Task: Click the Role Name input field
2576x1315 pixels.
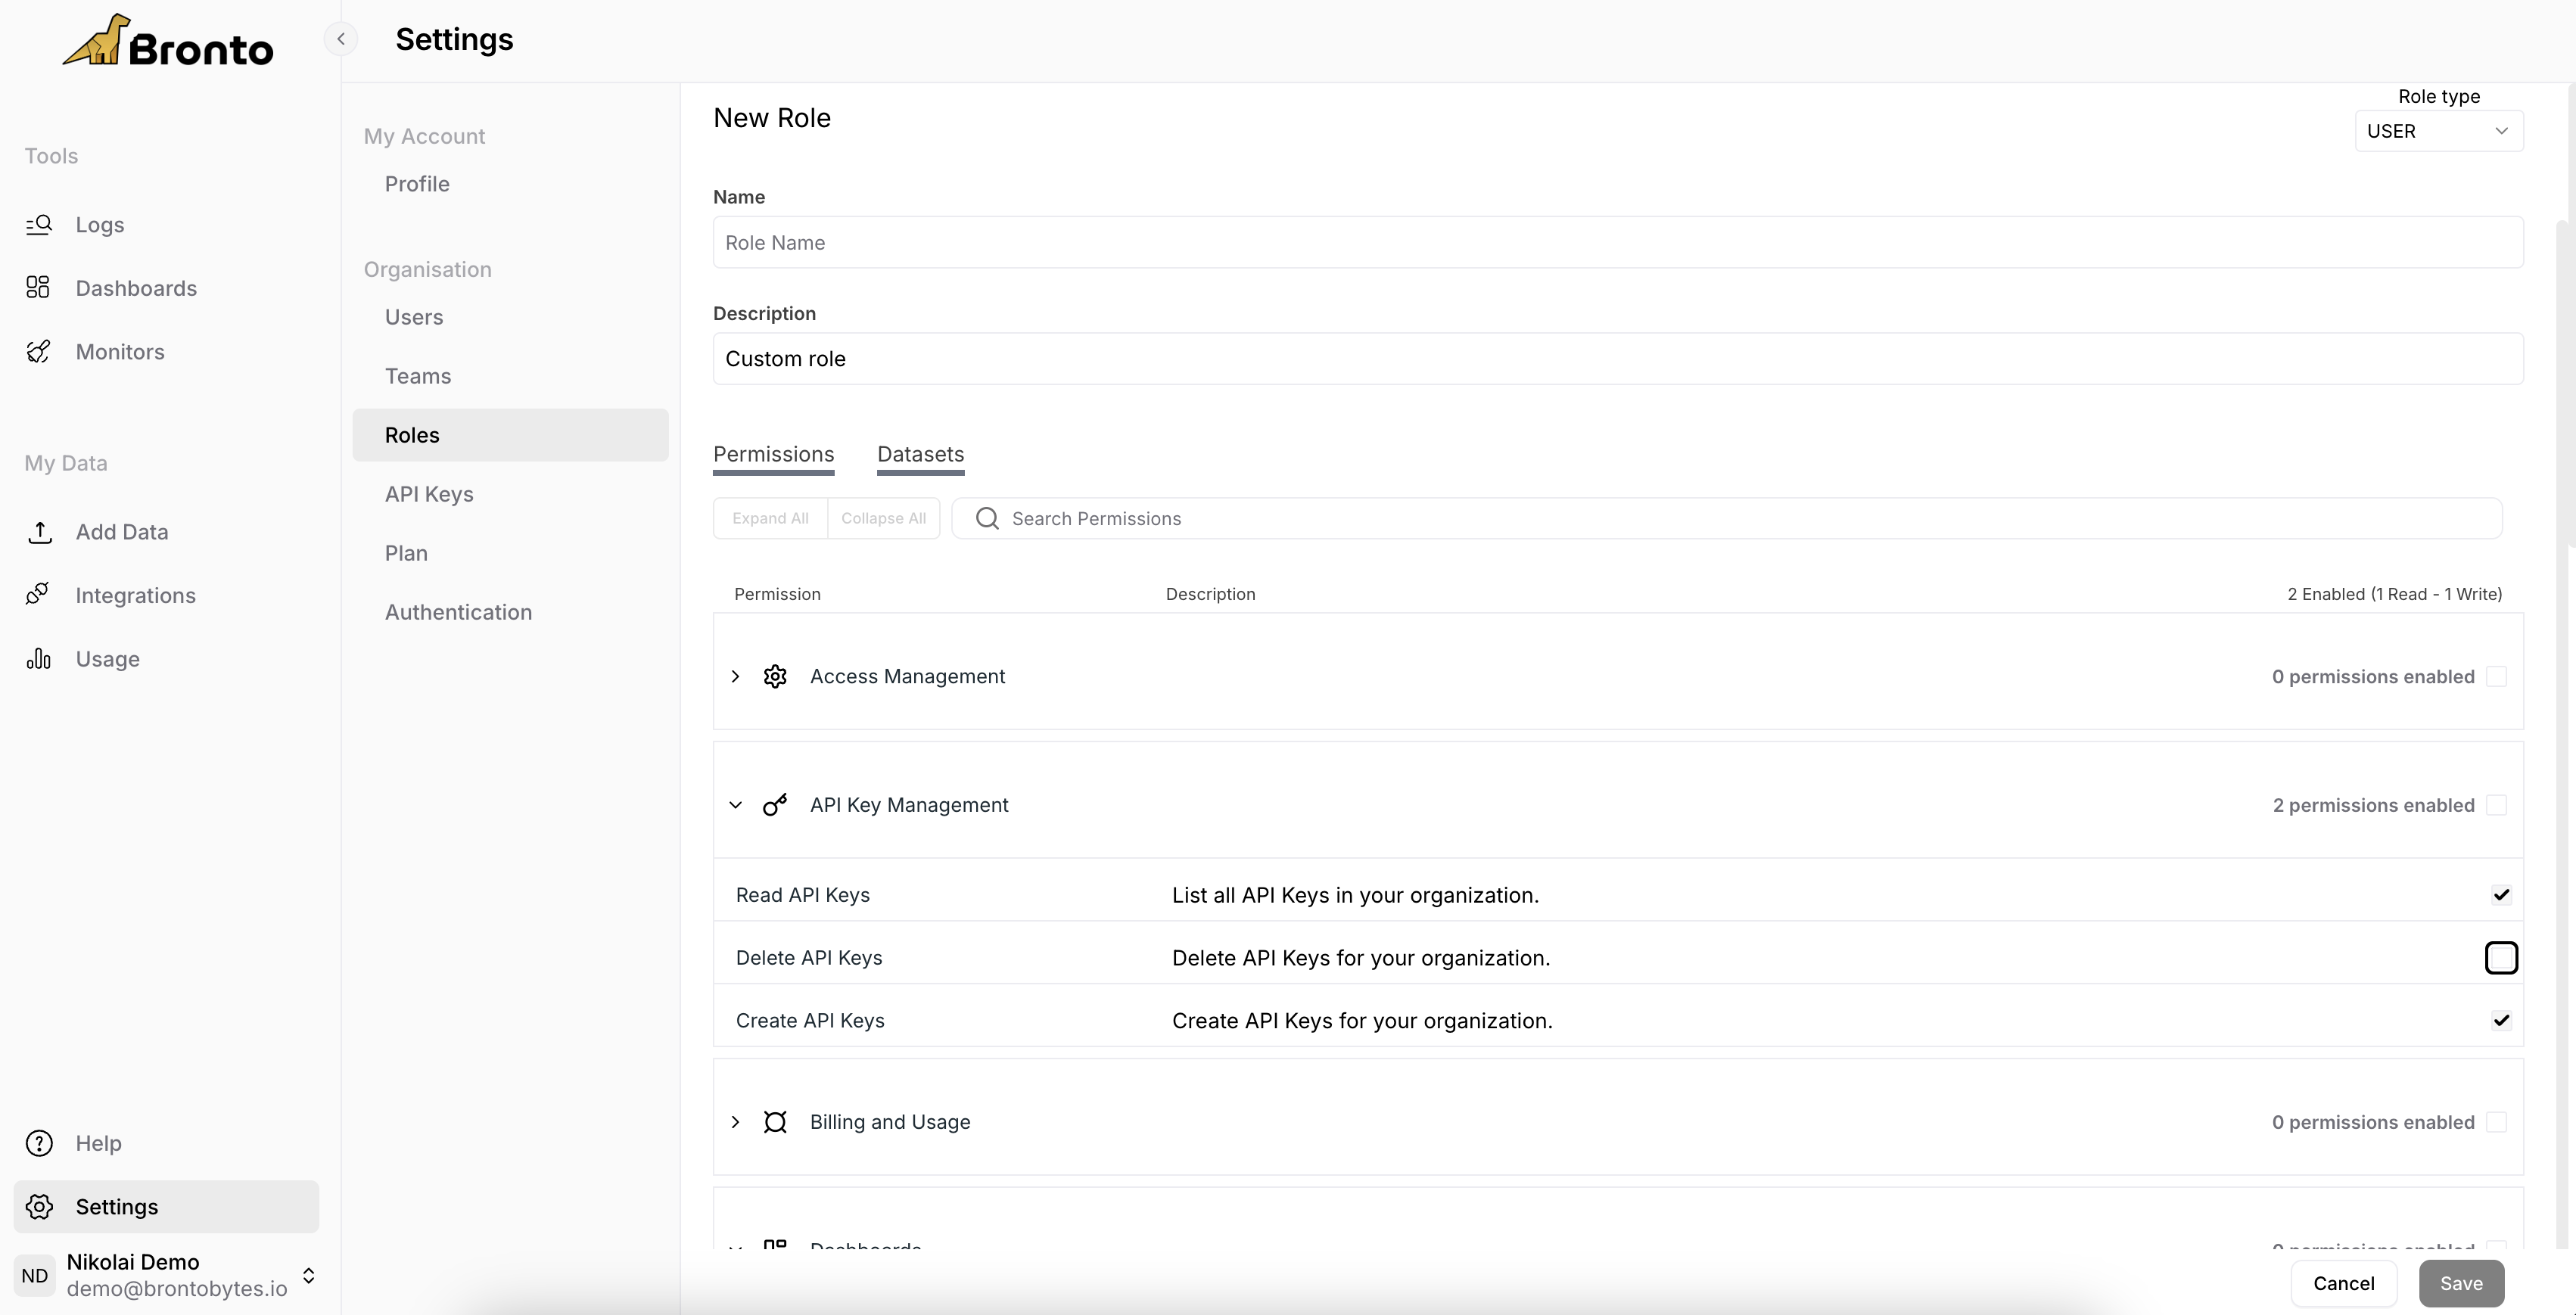Action: (x=1617, y=243)
